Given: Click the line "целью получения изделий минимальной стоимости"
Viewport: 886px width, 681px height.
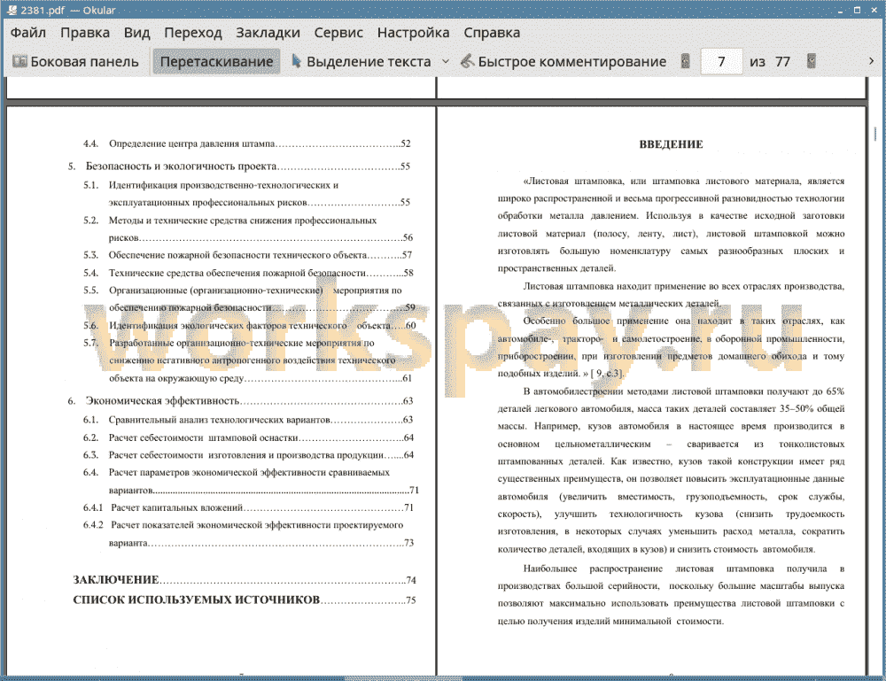Looking at the screenshot, I should pos(610,621).
